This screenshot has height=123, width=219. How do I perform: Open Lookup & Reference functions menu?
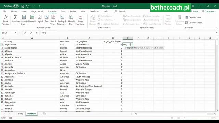point(62,20)
